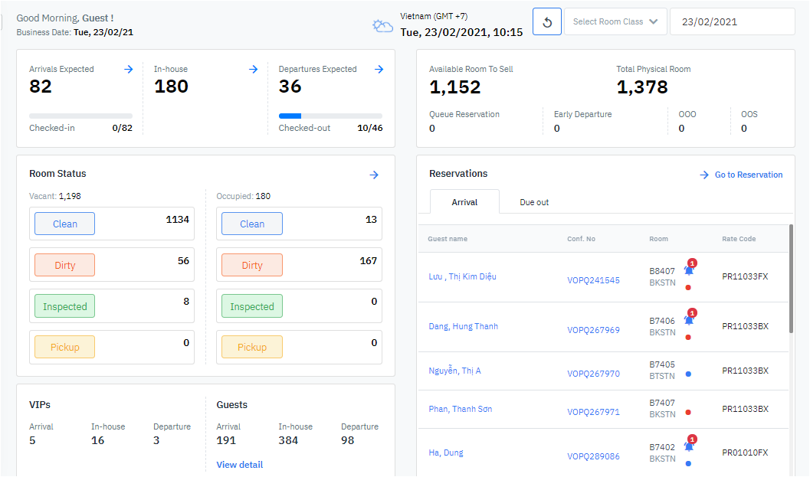
Task: Open Arrivals Expected arrow link
Action: point(129,70)
